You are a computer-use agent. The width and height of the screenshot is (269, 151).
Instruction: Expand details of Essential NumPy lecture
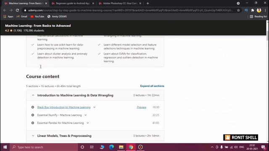point(85,115)
